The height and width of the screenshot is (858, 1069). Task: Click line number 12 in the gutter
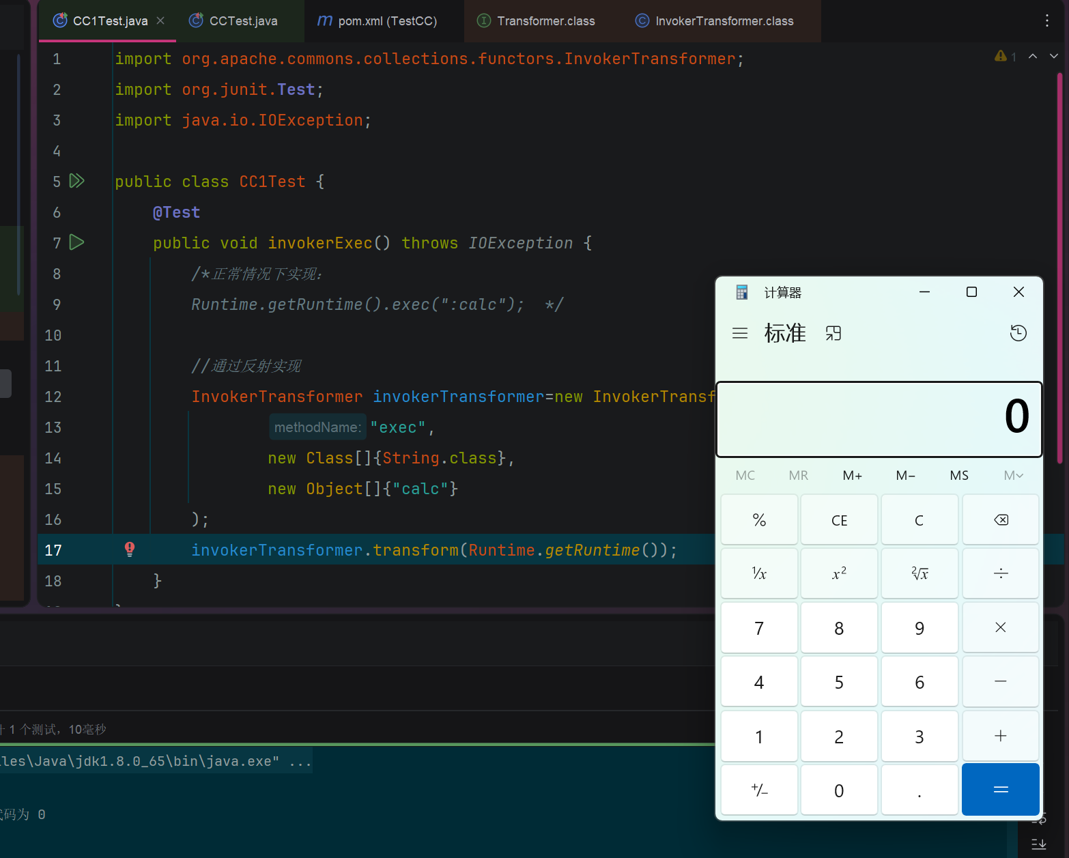tap(53, 397)
